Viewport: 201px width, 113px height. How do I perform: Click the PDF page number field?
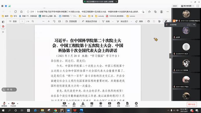click(x=22, y=21)
